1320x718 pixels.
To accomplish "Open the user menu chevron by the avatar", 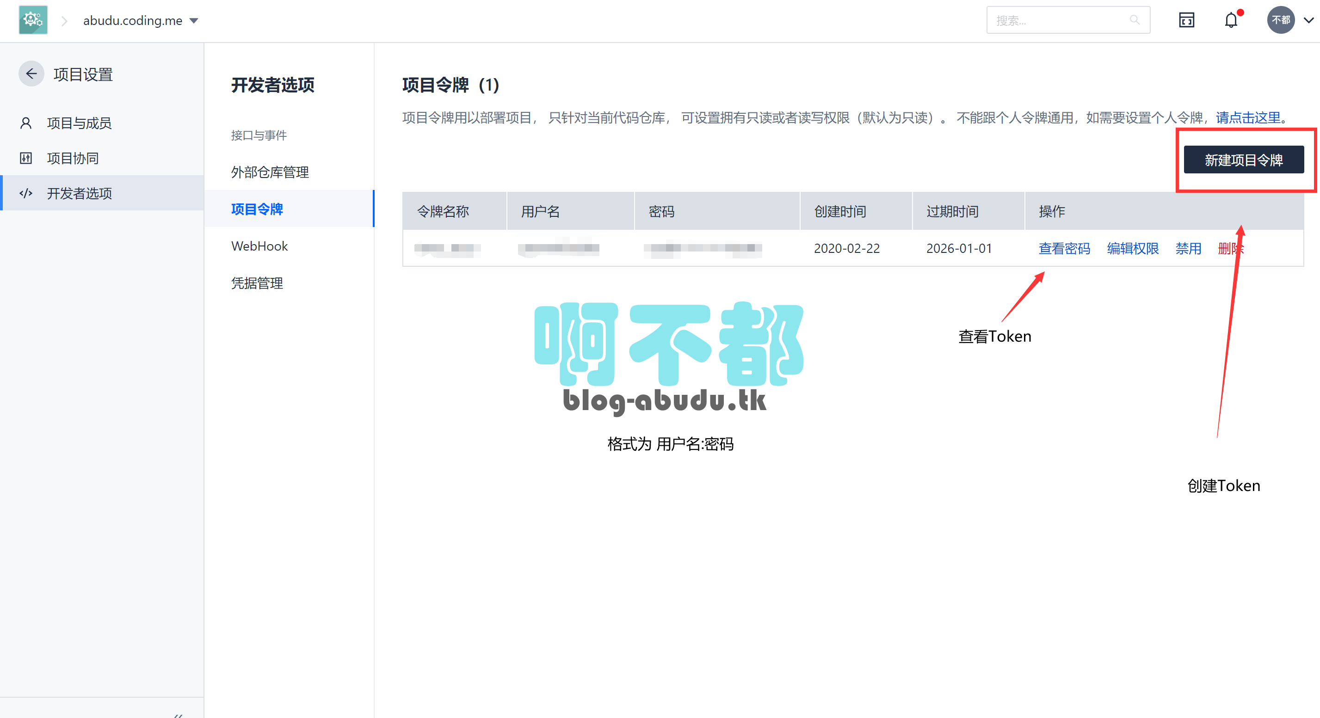I will click(x=1308, y=20).
